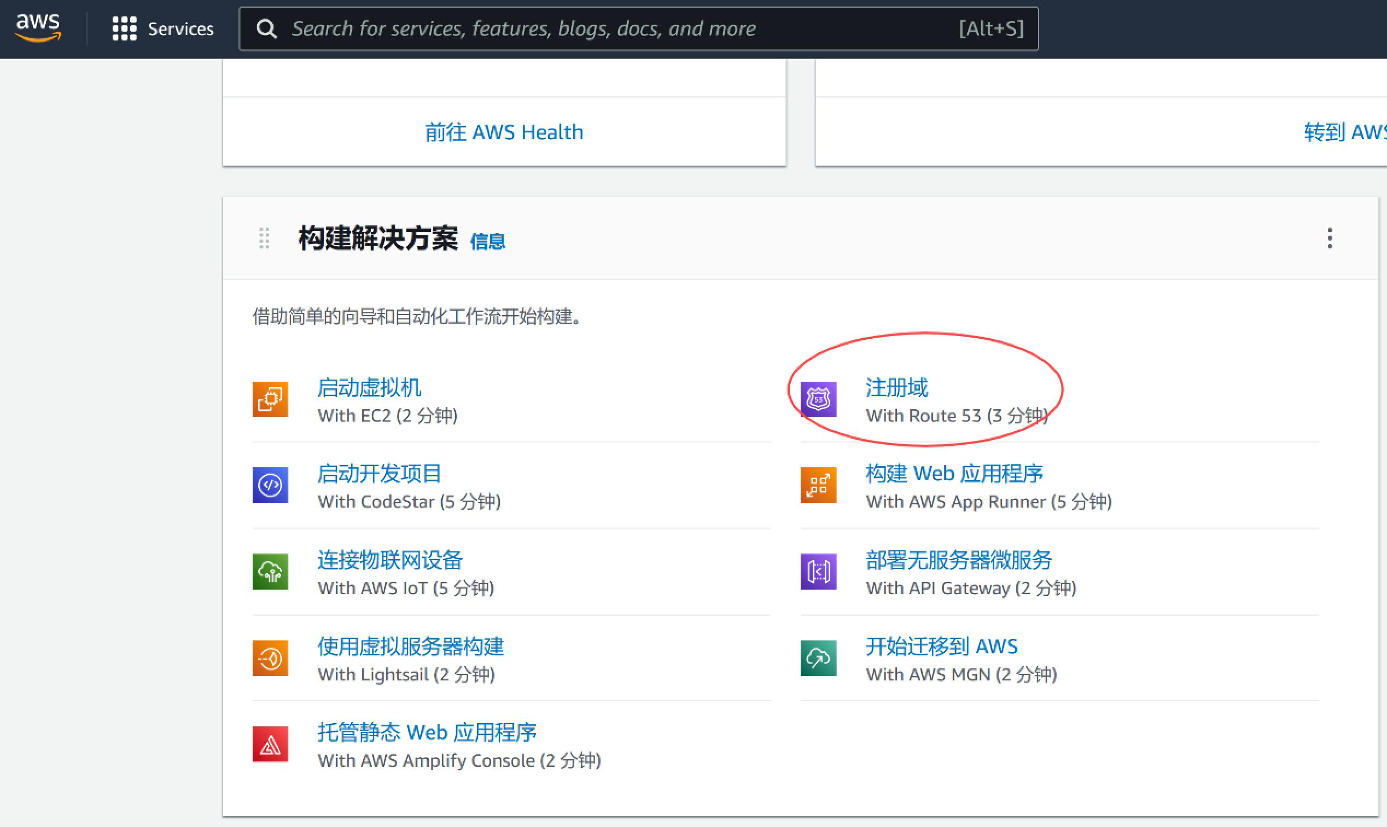Click the CodeStar blue icon
This screenshot has height=827, width=1387.
point(270,485)
